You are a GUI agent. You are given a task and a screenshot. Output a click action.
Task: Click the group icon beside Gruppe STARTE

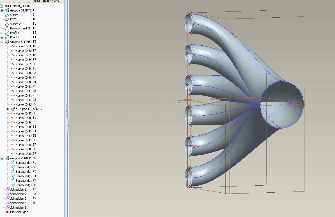(7, 10)
